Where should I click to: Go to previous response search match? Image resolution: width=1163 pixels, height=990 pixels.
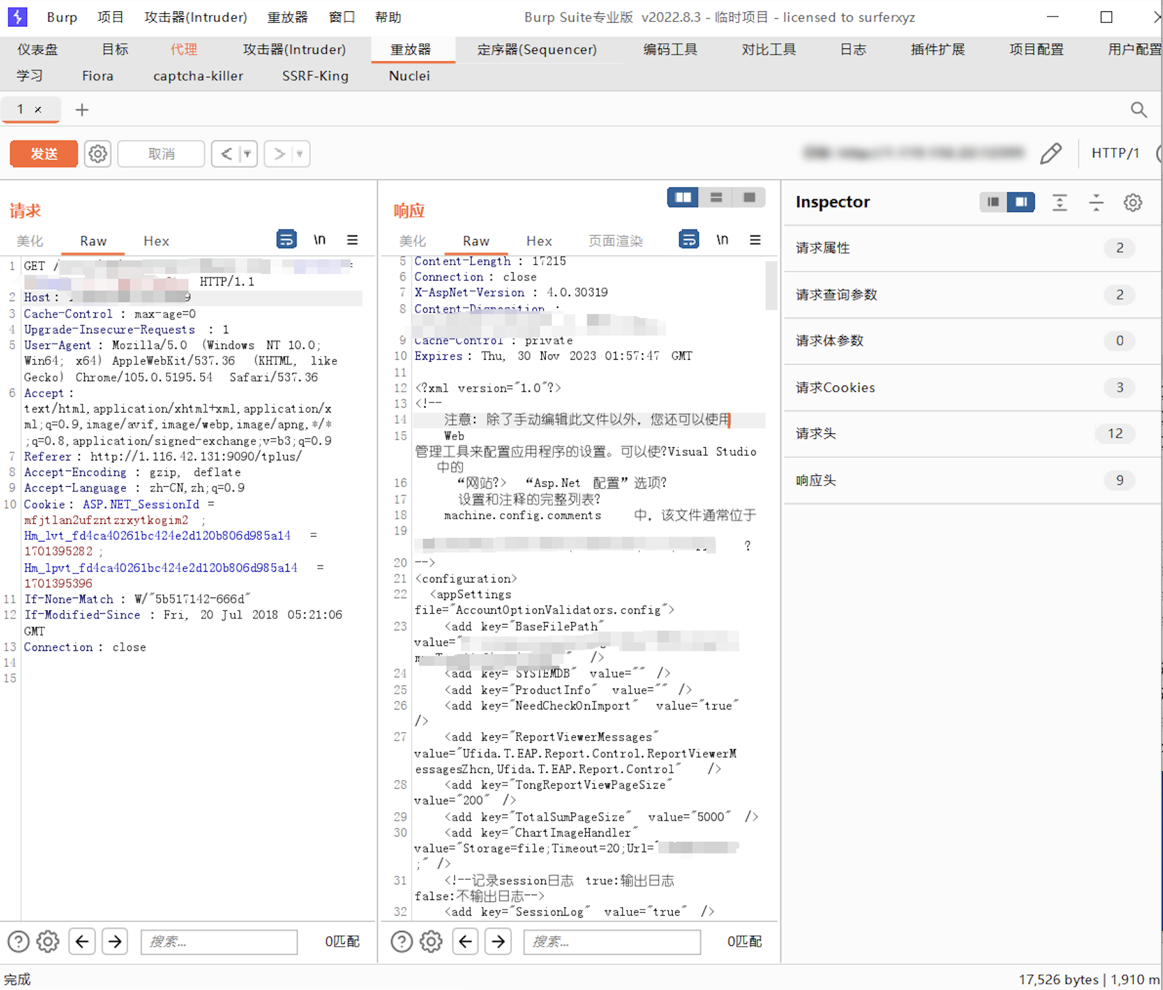[x=465, y=941]
